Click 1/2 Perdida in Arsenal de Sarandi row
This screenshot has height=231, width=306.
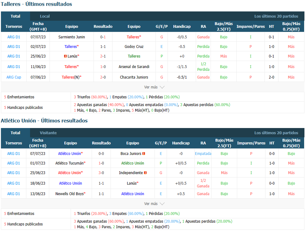(203, 66)
